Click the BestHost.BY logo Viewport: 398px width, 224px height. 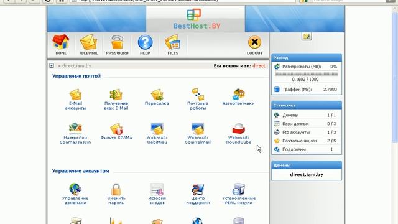click(197, 19)
